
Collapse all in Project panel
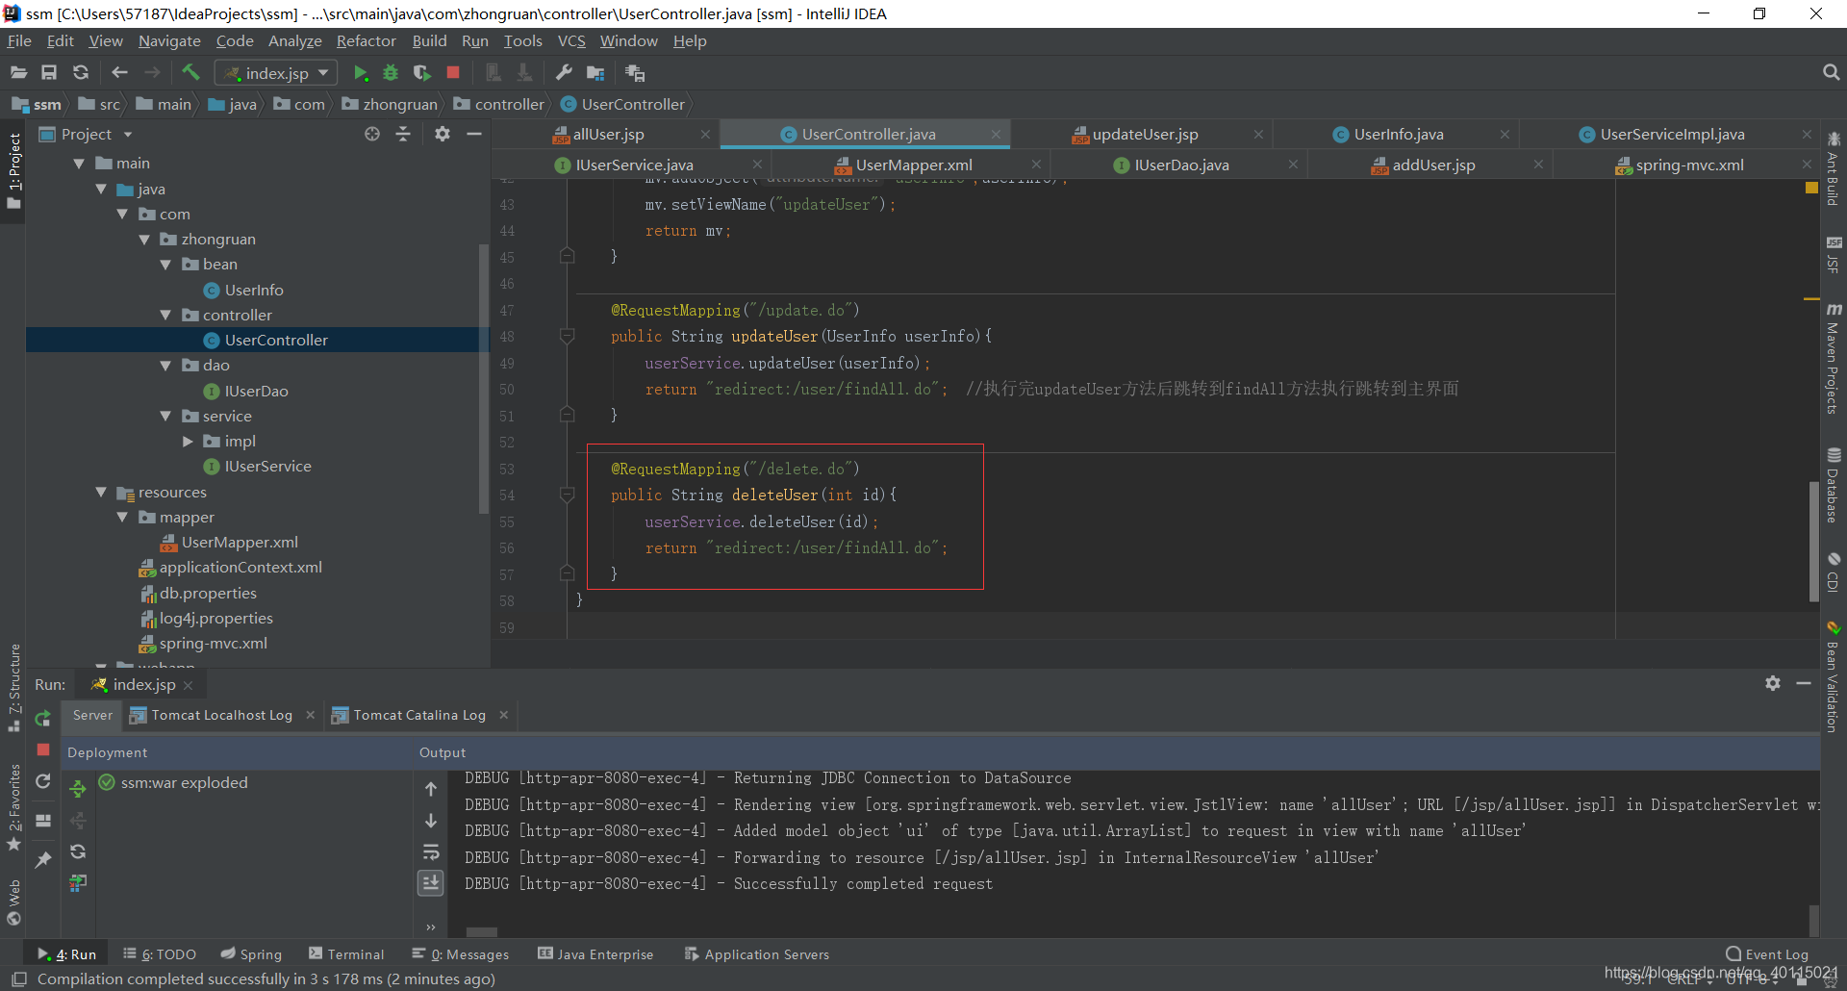(403, 135)
